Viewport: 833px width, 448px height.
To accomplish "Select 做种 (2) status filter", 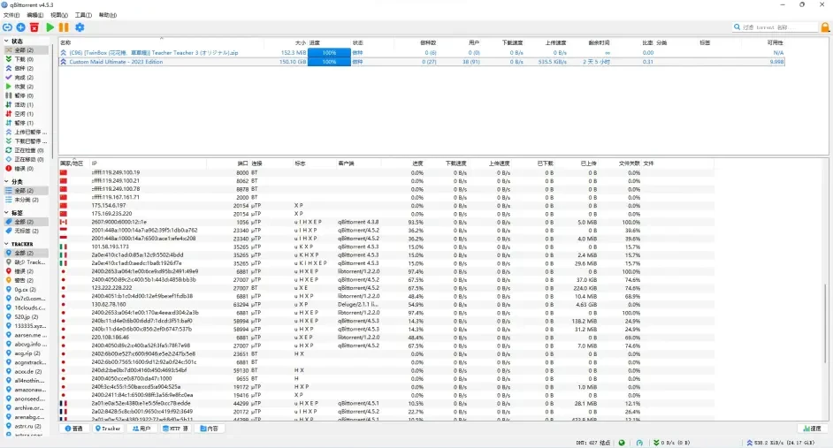I will (26, 68).
